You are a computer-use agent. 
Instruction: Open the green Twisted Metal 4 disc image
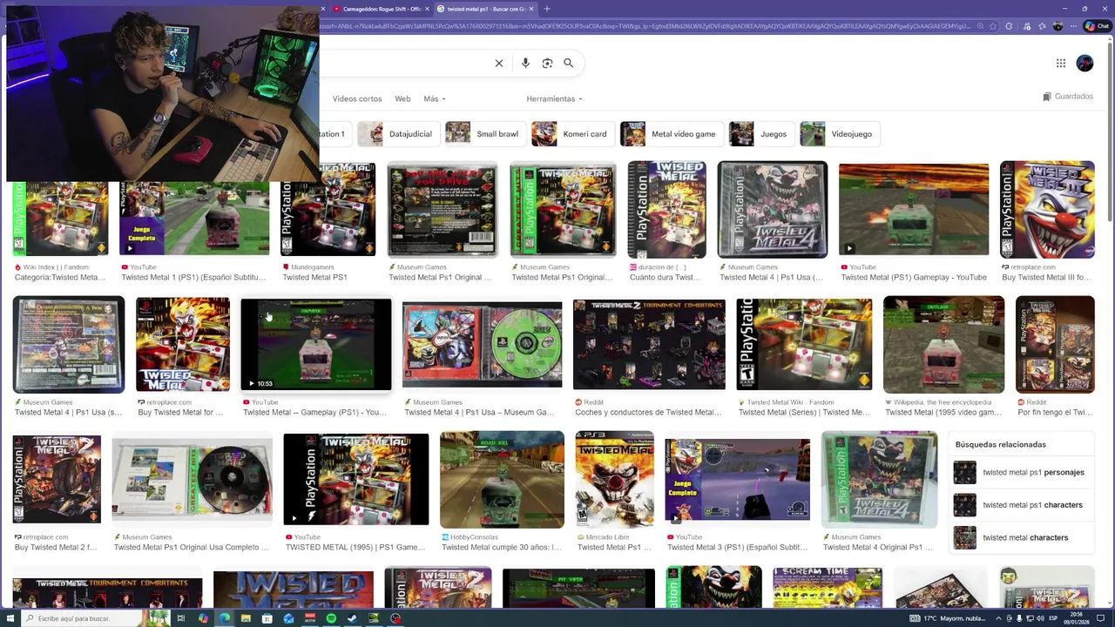[482, 345]
